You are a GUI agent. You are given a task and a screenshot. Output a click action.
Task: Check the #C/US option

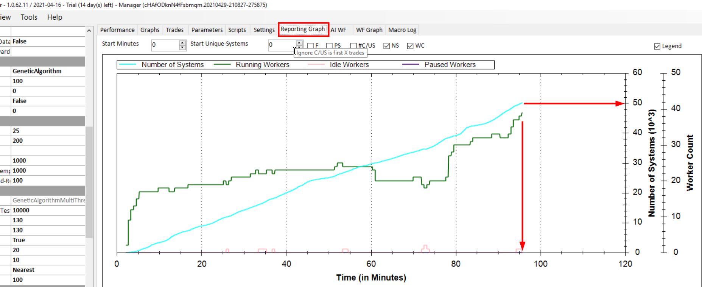(x=353, y=46)
